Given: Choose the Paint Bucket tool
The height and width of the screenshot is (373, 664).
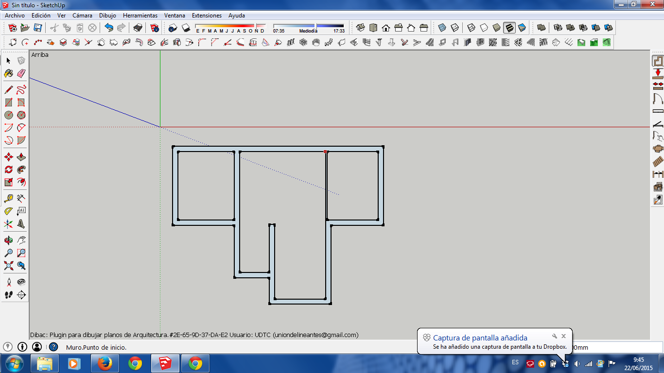Looking at the screenshot, I should coord(8,73).
